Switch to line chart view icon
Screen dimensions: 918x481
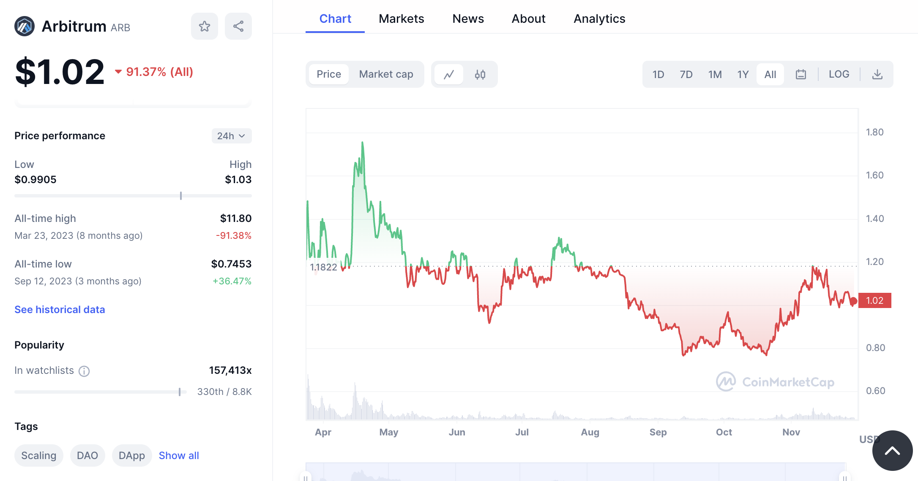coord(449,75)
